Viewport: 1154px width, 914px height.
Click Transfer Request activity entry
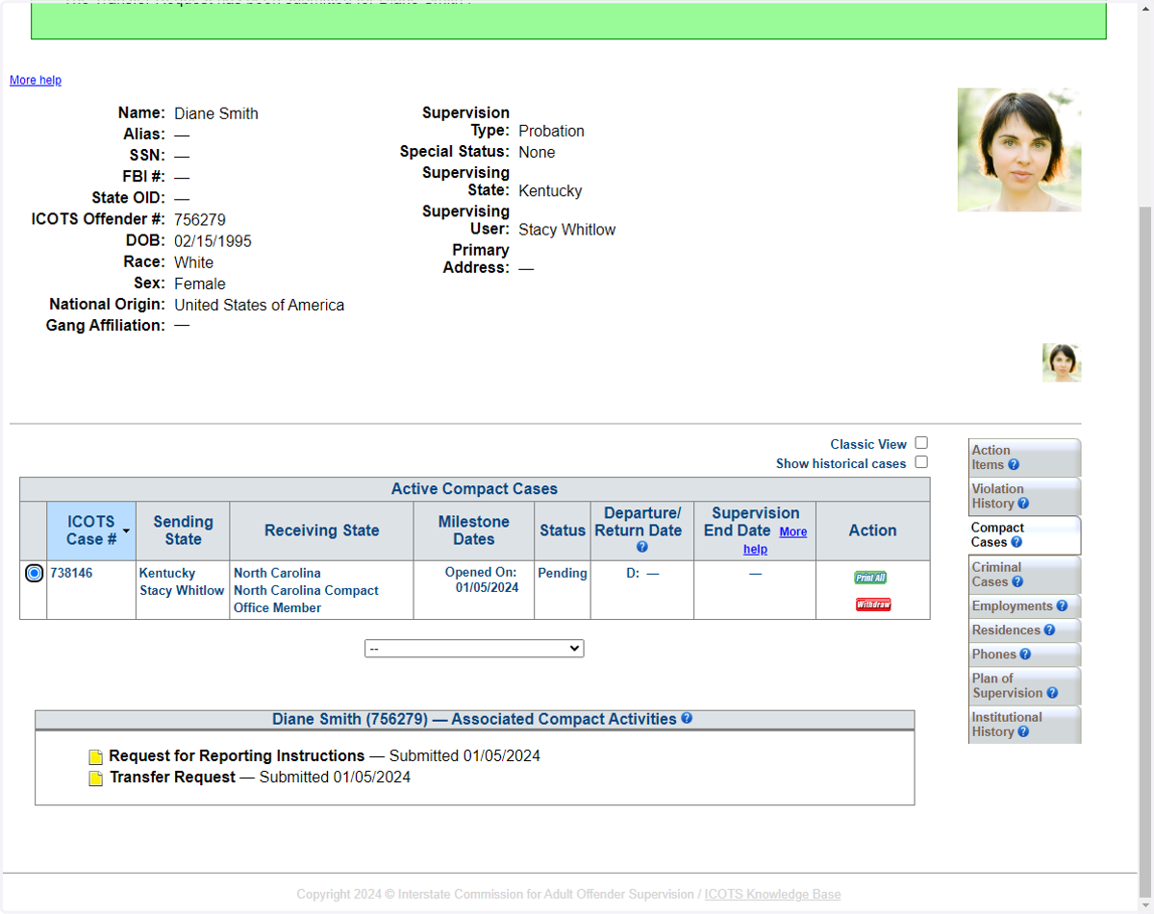[x=172, y=778]
